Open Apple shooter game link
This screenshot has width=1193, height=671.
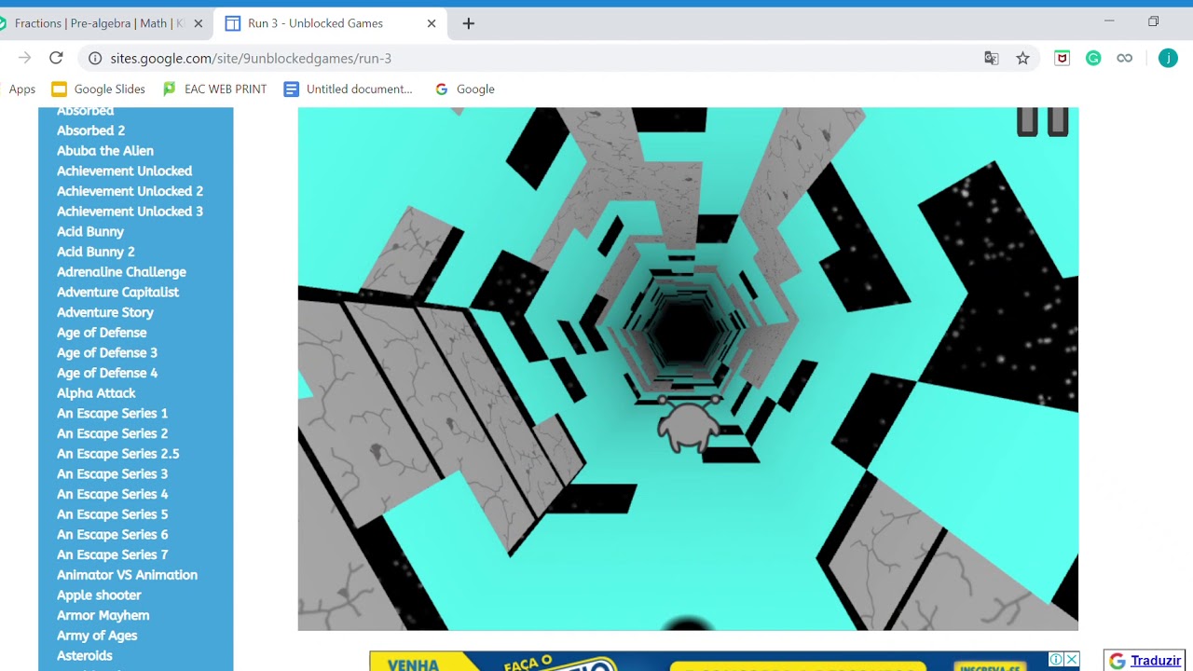click(99, 595)
